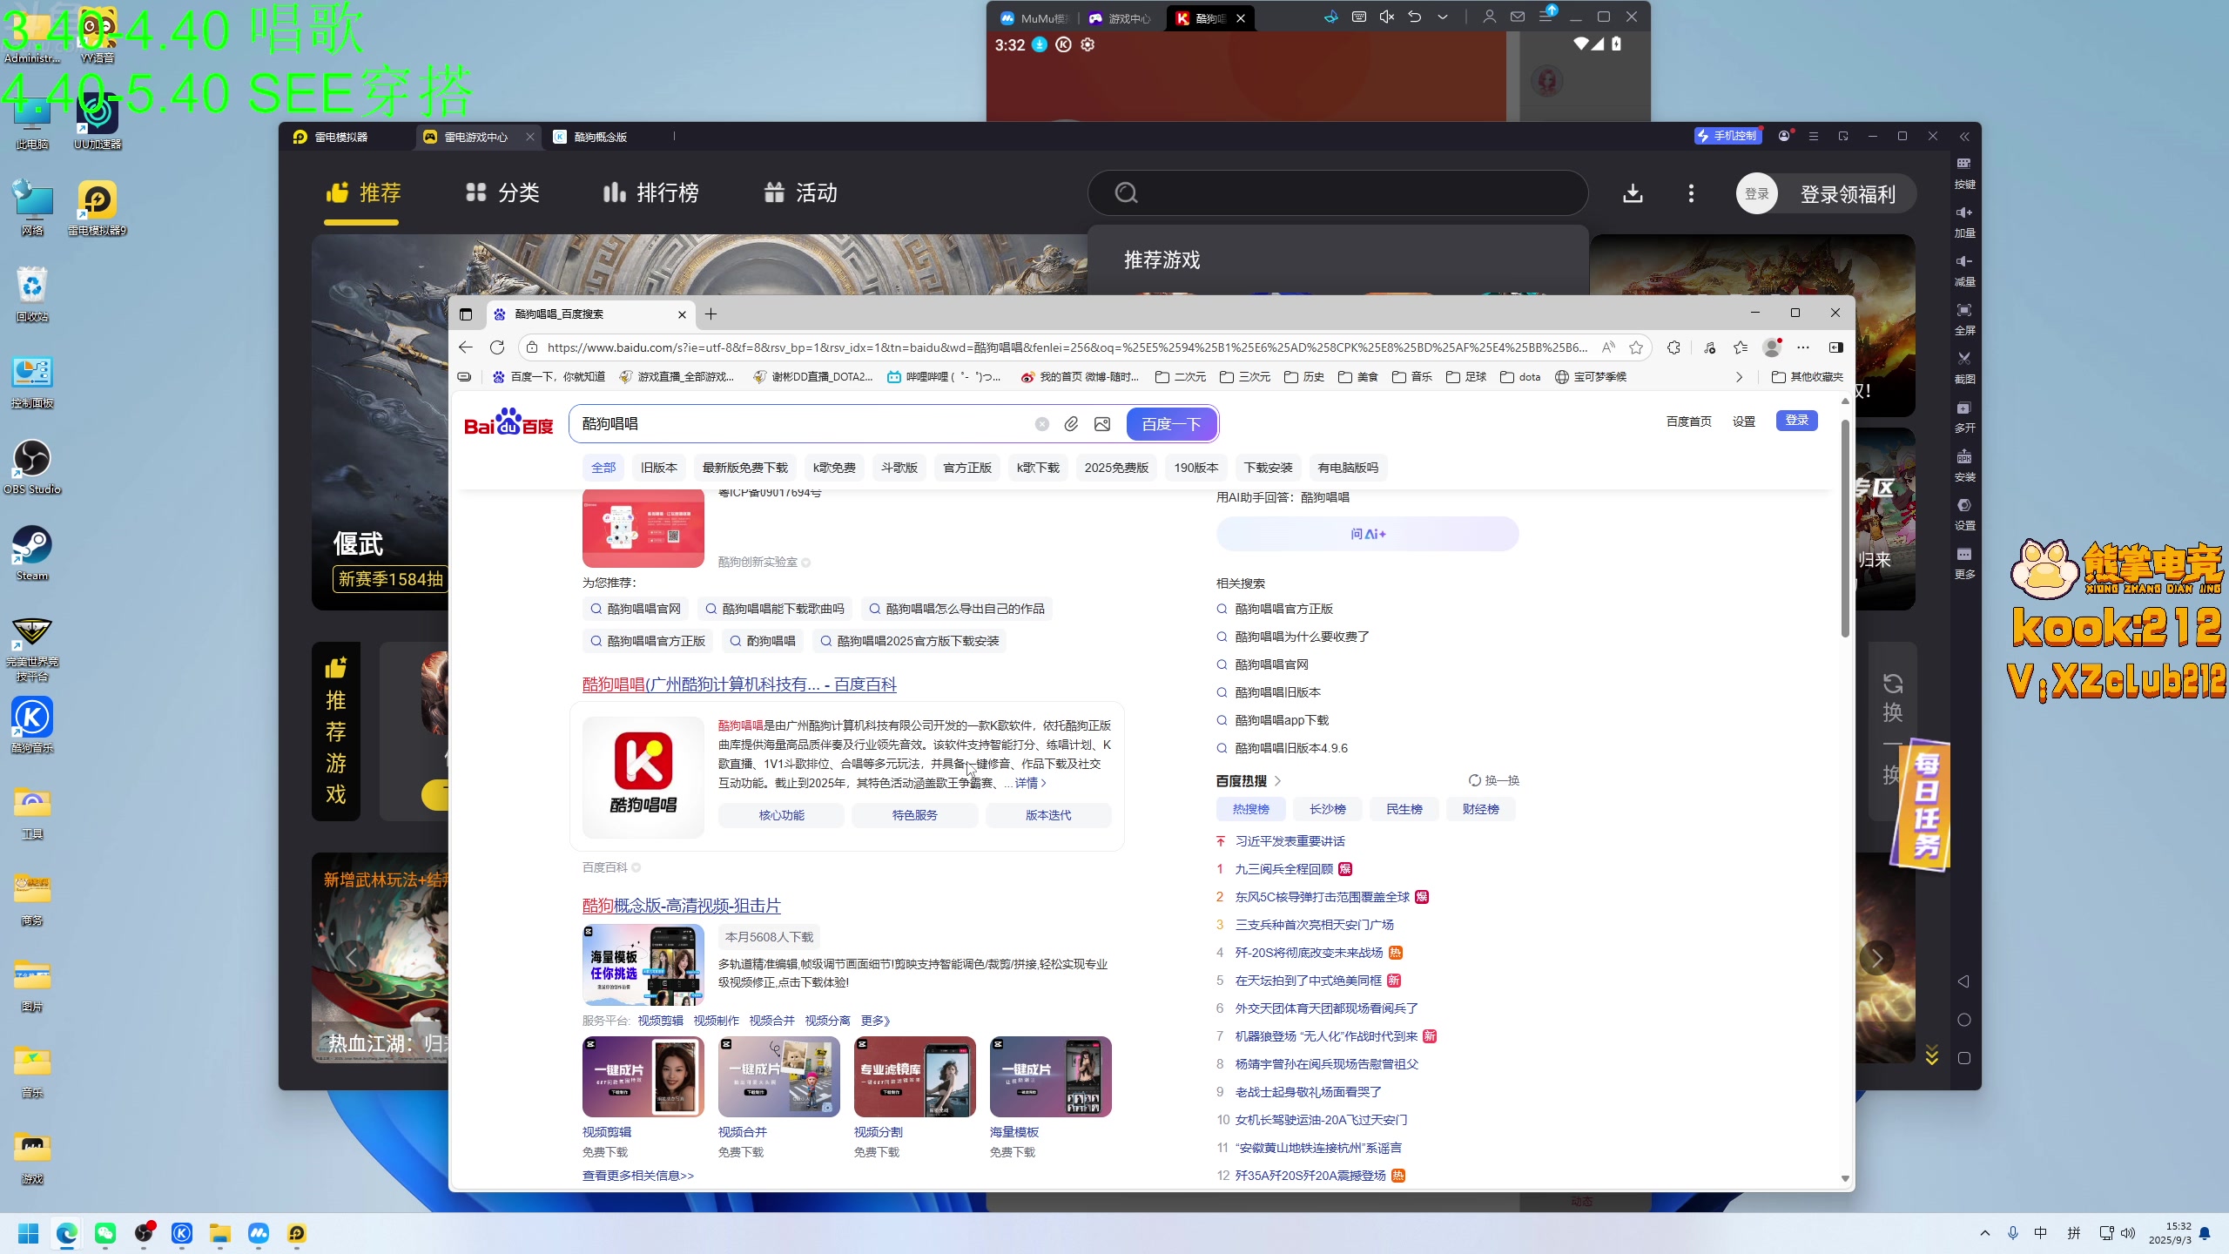Open 设置 settings in LDPlayer sidebar
The width and height of the screenshot is (2229, 1254).
tap(1964, 514)
